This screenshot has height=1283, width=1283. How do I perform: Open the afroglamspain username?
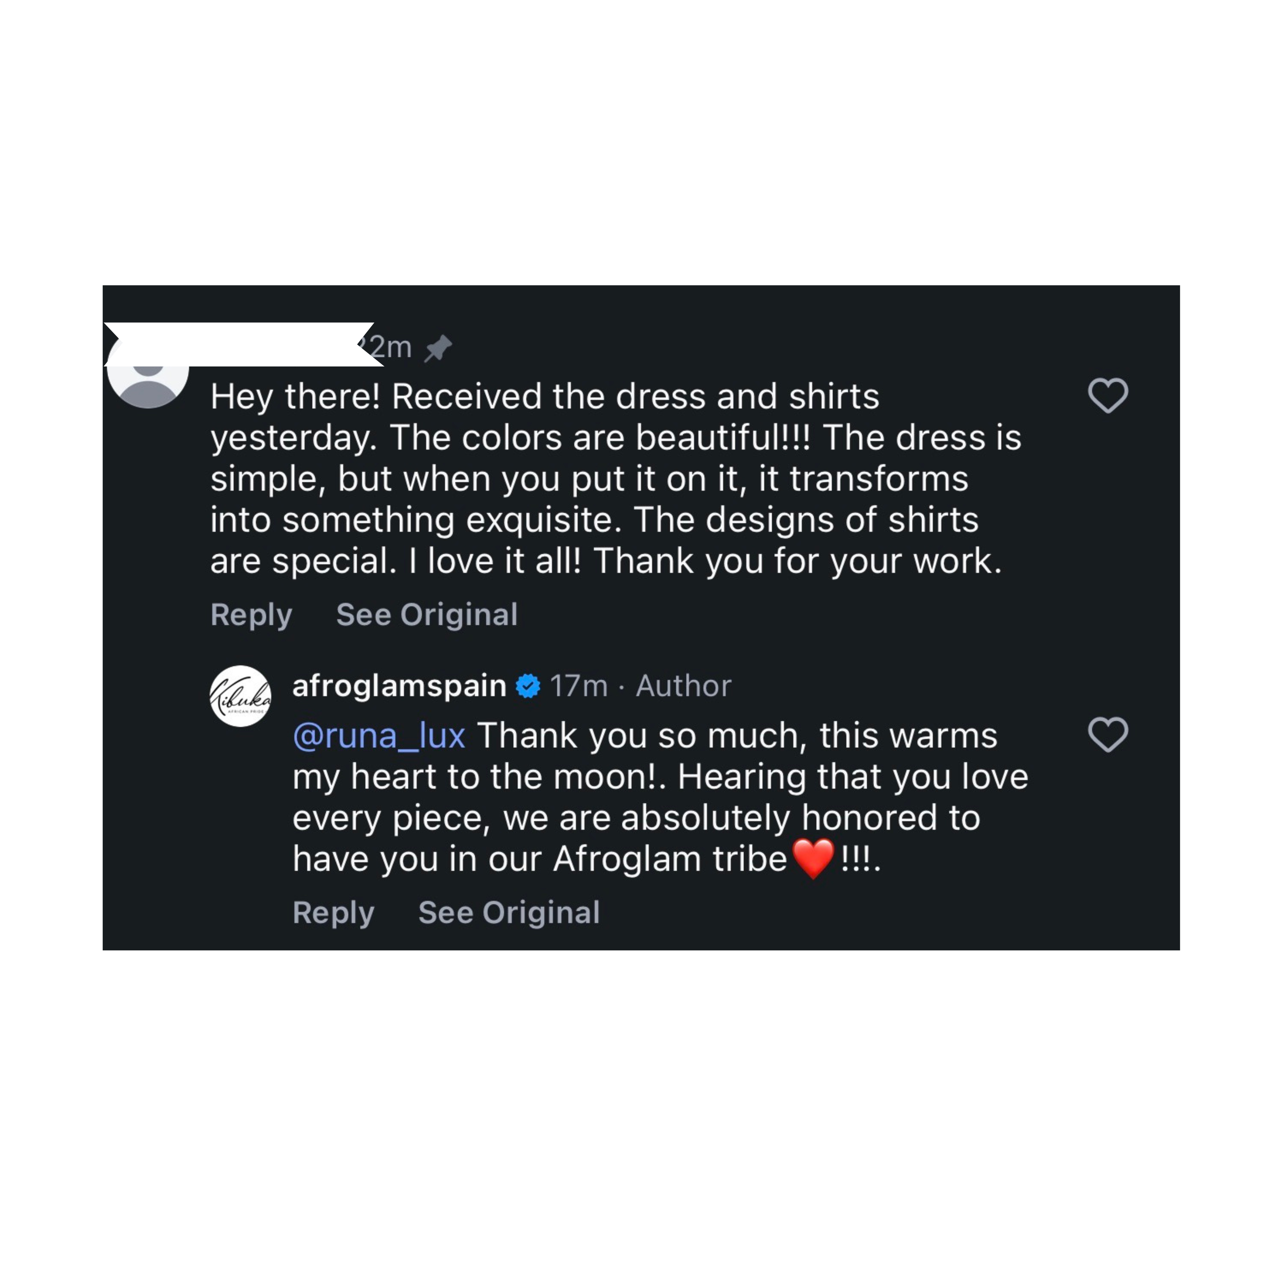tap(399, 686)
